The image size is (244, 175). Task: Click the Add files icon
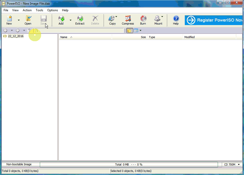[61, 20]
